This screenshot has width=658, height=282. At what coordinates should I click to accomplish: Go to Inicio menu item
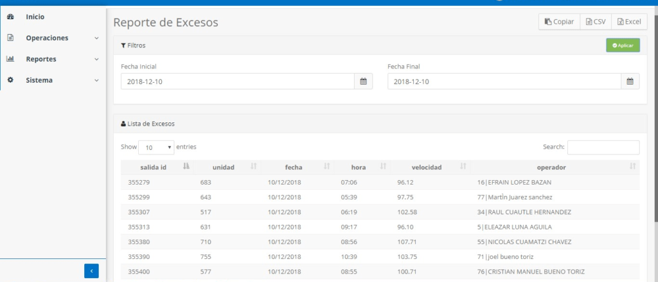click(35, 17)
